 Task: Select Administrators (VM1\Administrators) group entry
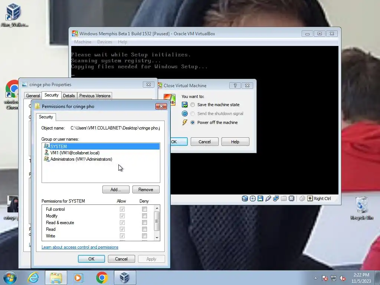(101, 159)
